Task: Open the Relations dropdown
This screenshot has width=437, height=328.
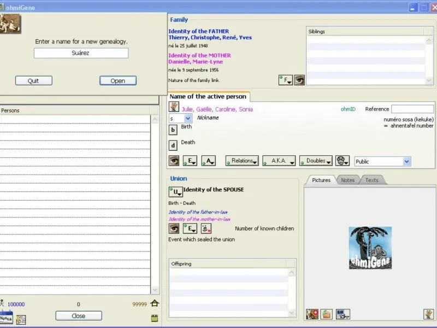Action: (x=242, y=161)
